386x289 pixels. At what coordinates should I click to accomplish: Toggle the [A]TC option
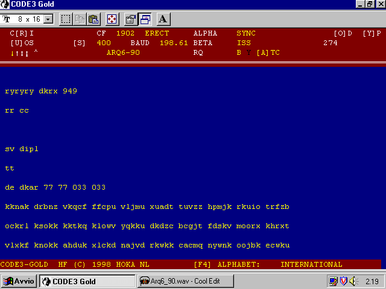268,52
